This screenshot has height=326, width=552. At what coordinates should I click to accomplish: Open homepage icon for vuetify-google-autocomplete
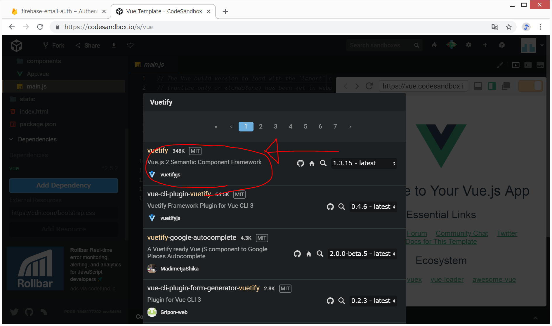(x=309, y=254)
